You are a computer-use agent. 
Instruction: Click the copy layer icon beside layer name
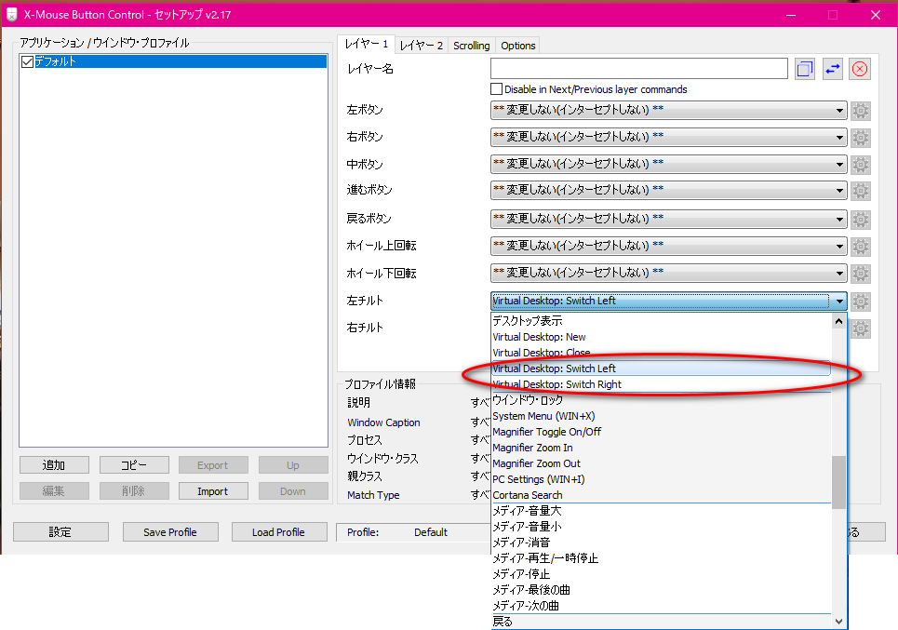[x=805, y=69]
